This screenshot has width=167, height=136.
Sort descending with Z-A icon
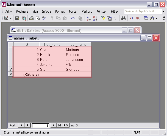click(x=95, y=18)
